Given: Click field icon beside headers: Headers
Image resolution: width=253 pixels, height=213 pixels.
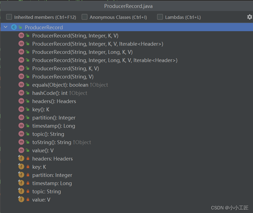Looking at the screenshot, I should point(21,158).
